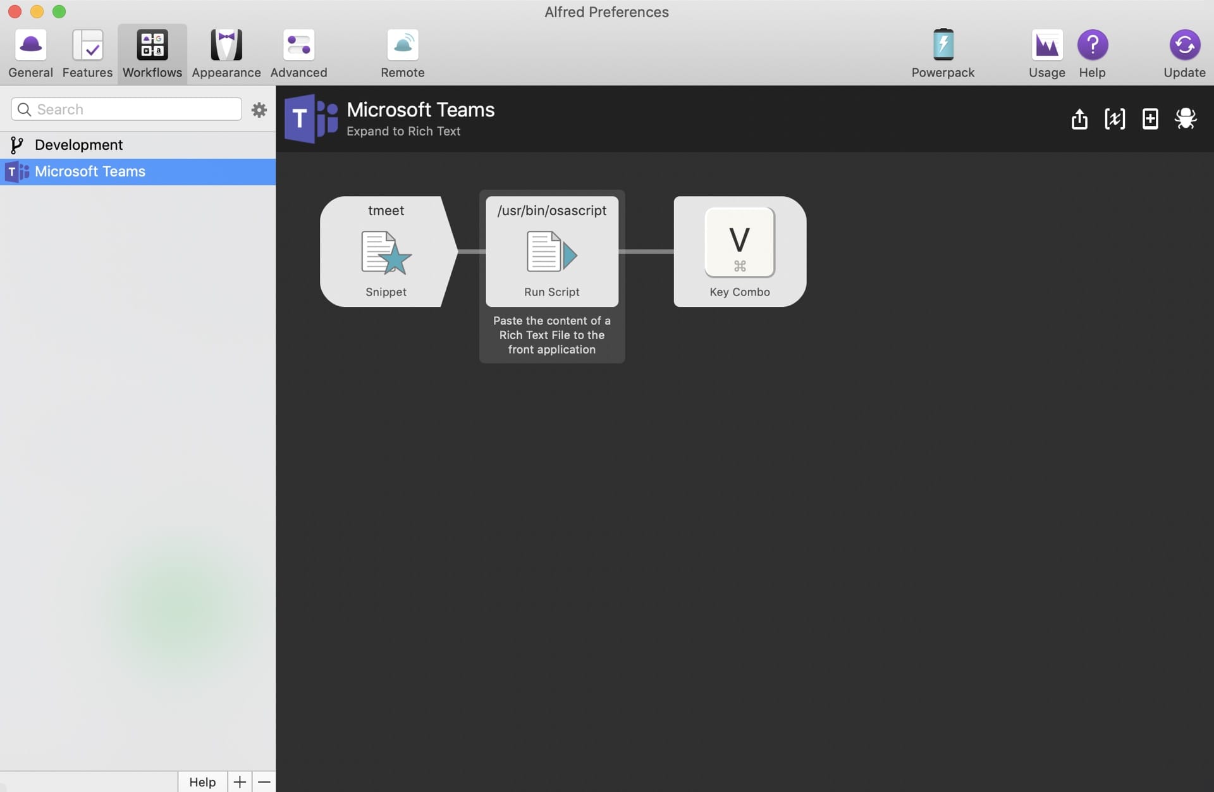
Task: Click the workflow title Microsoft Teams
Action: pyautogui.click(x=420, y=109)
